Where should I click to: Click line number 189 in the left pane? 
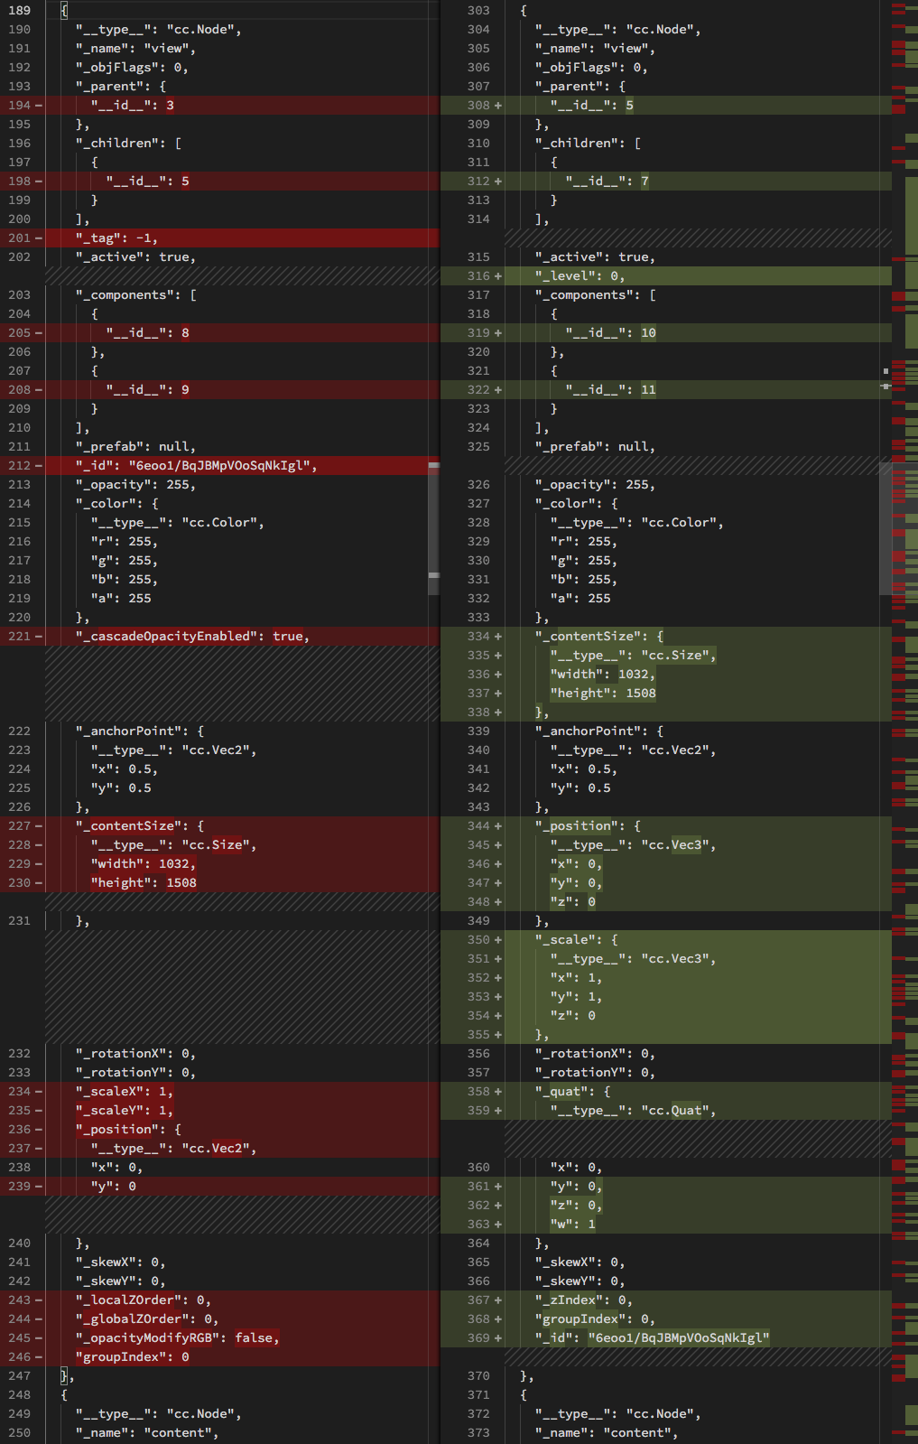click(19, 11)
